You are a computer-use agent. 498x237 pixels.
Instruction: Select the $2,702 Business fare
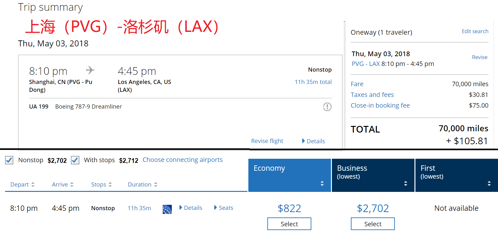(x=373, y=224)
